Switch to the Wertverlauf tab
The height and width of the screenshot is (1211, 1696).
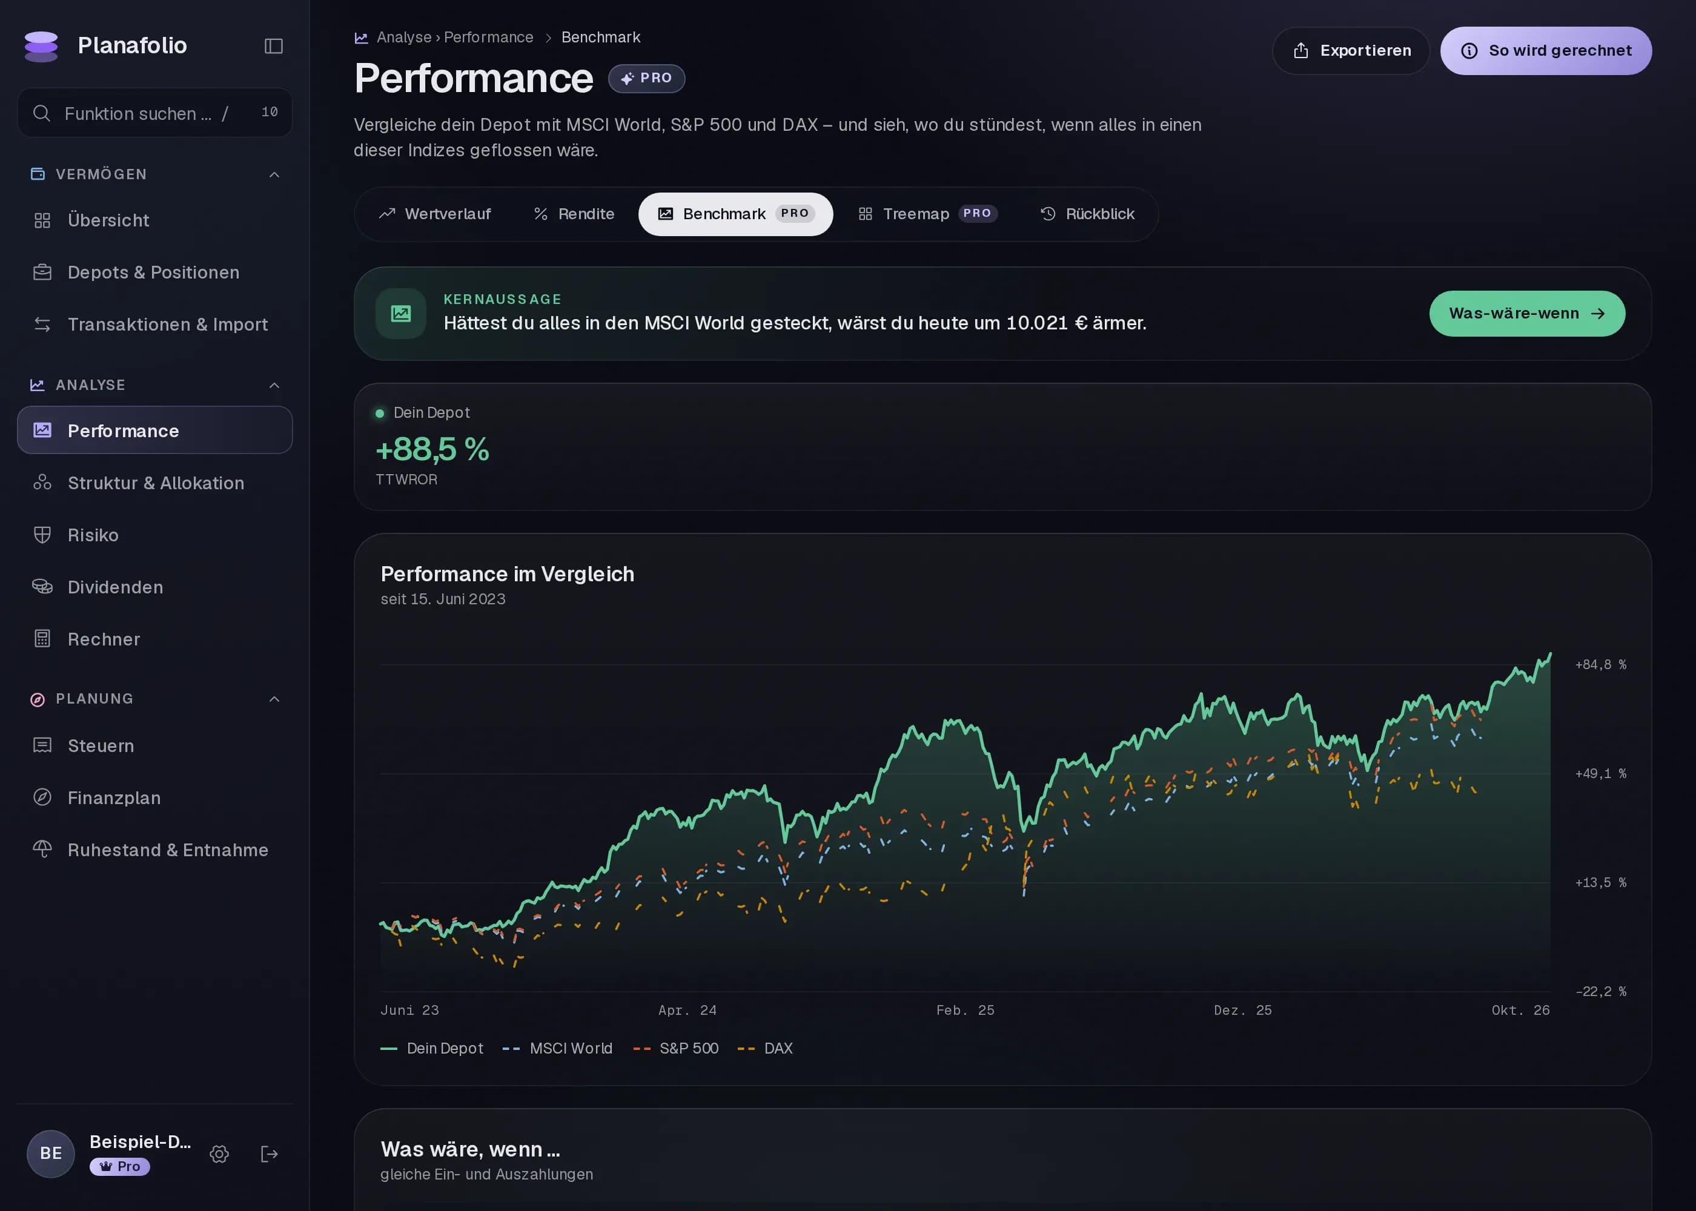coord(435,214)
